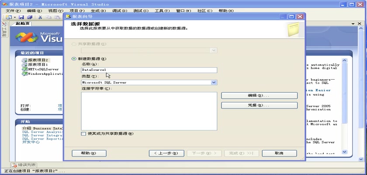Open the 错误列表 bottom tab

24,165
